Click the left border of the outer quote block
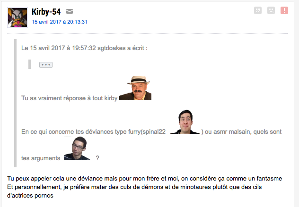 click(16, 103)
